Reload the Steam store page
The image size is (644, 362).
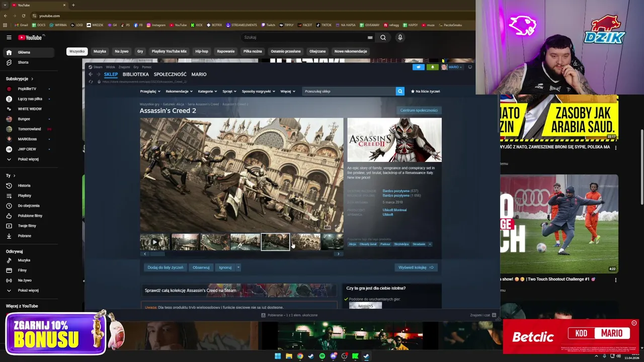pyautogui.click(x=91, y=81)
